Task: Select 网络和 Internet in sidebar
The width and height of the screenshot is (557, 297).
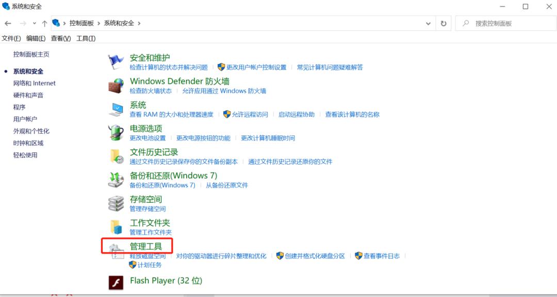Action: 34,83
